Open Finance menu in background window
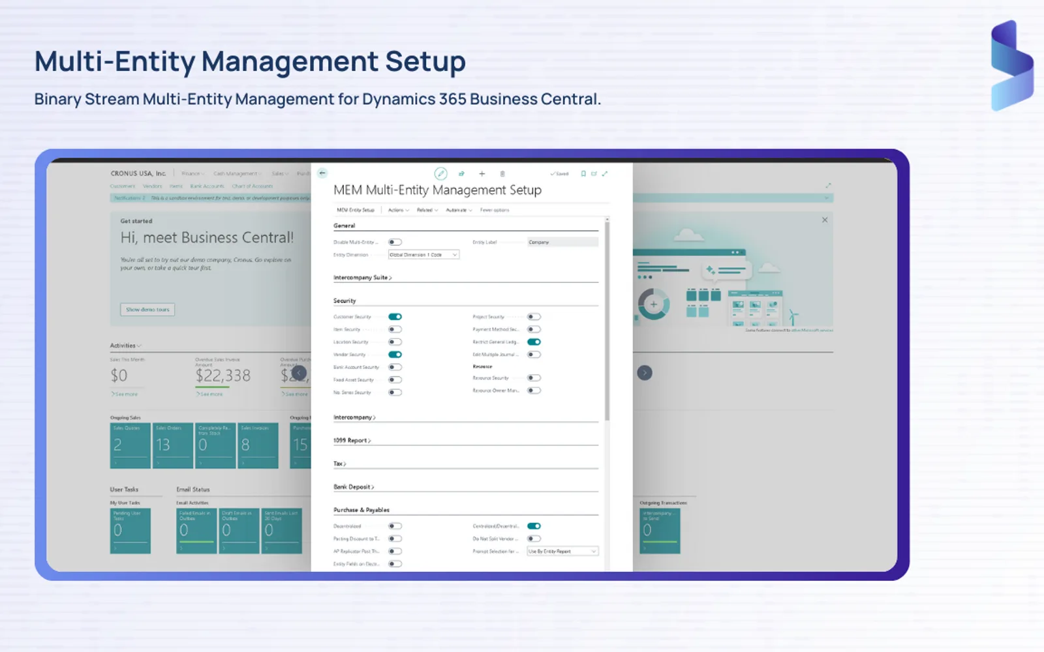 pos(192,173)
